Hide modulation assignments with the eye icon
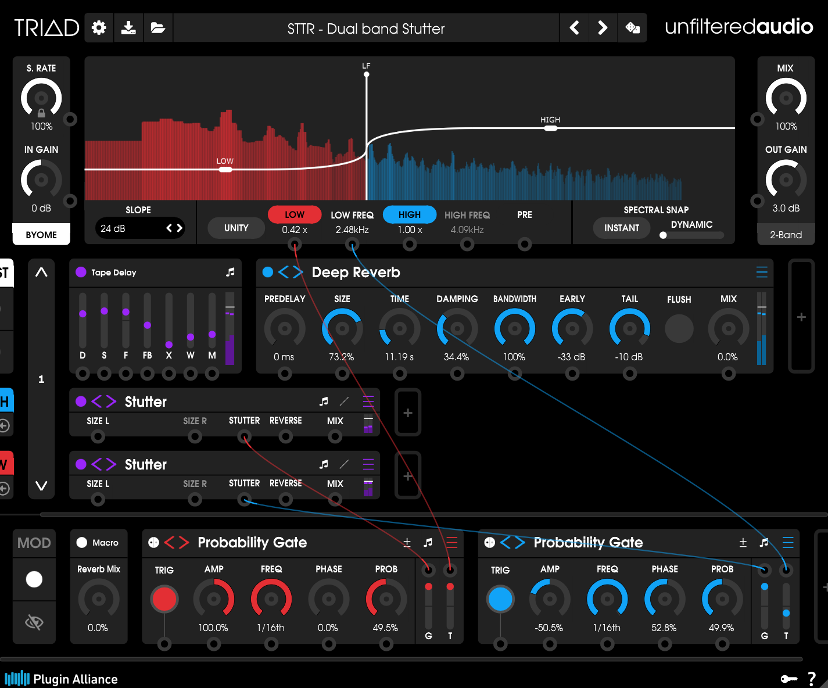 [34, 622]
